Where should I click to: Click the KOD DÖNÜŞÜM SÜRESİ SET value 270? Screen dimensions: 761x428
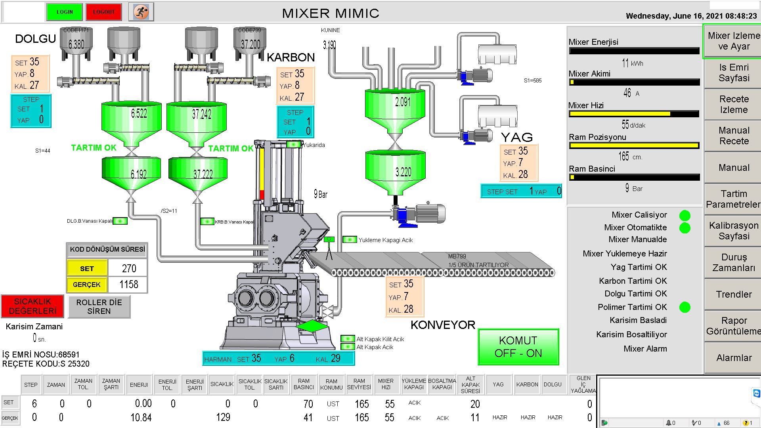click(129, 268)
